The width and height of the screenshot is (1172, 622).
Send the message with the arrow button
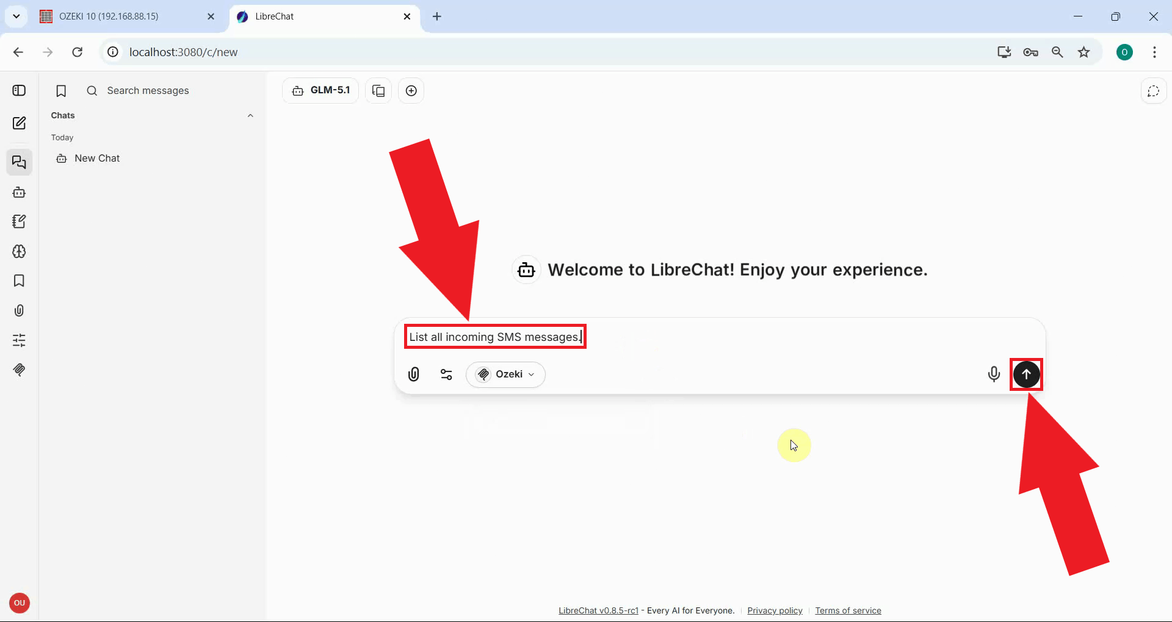(1026, 374)
